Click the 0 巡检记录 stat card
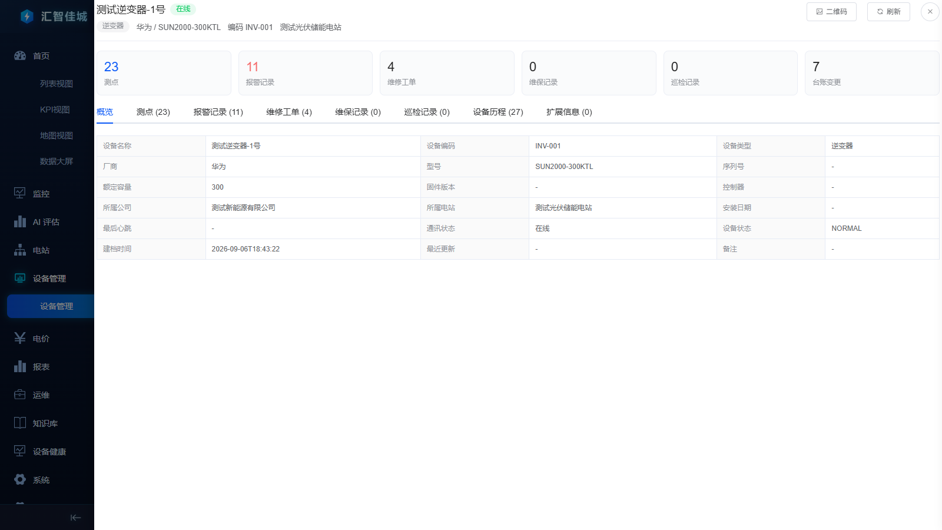Screen dimensions: 942x530 (x=731, y=73)
